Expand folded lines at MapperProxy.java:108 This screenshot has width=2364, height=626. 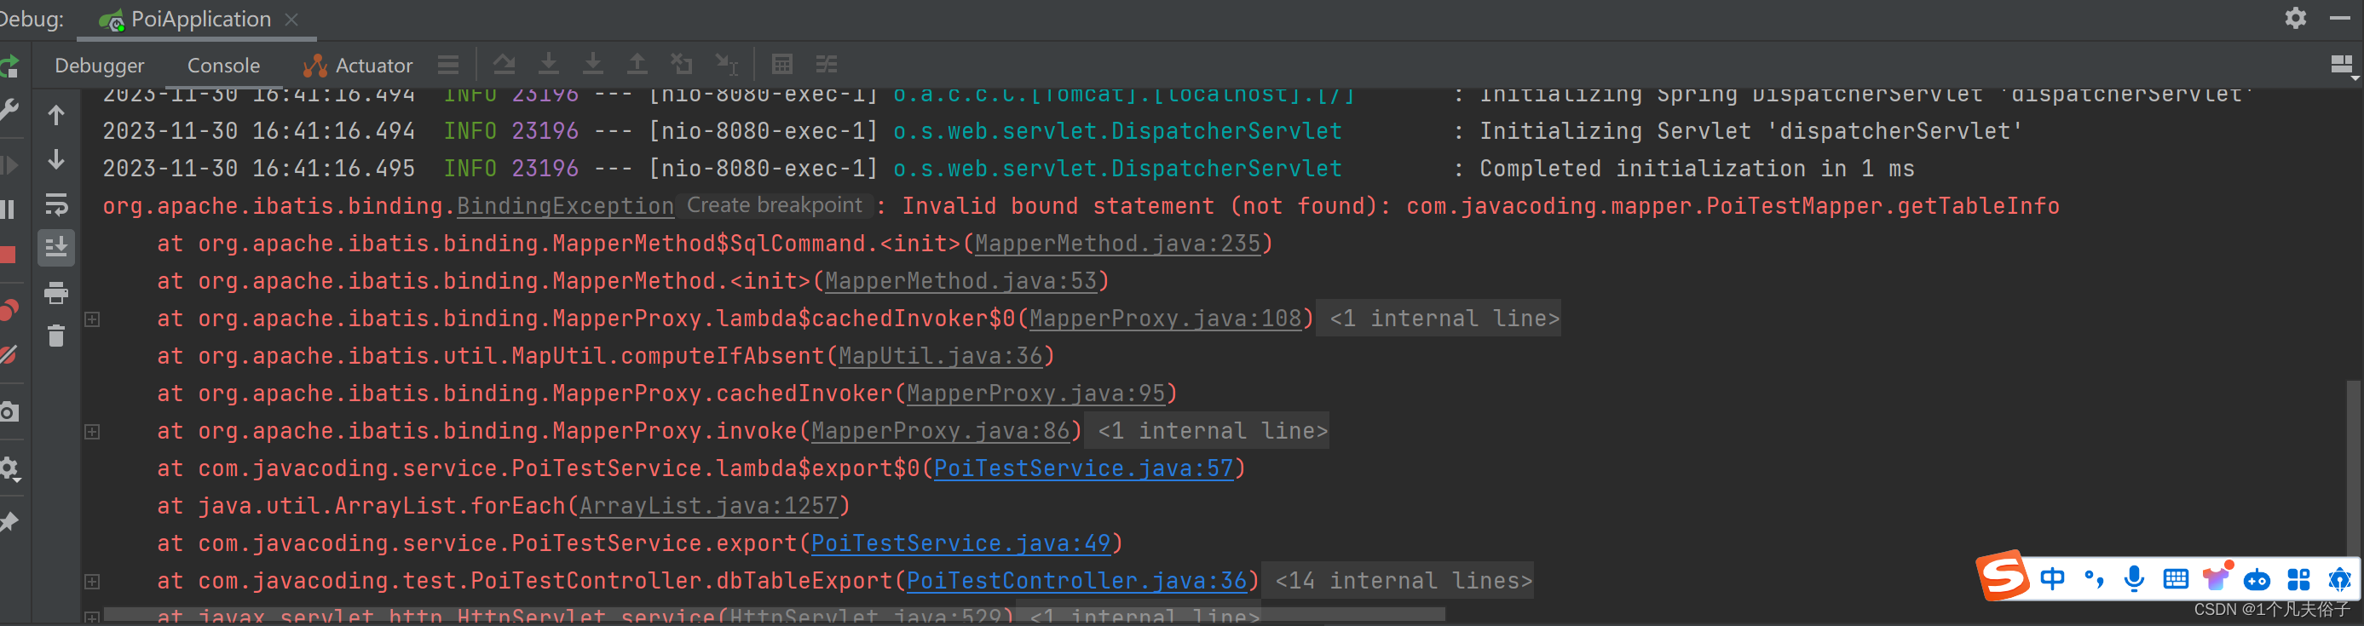[x=92, y=319]
